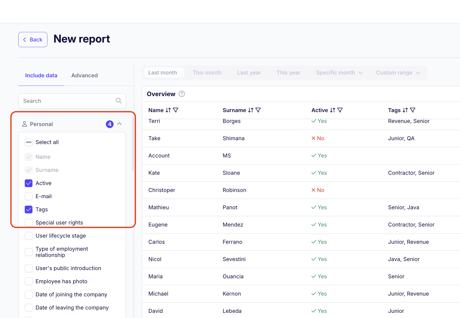This screenshot has height=318, width=460.
Task: Click the sort icon next to Name column
Action: point(168,110)
